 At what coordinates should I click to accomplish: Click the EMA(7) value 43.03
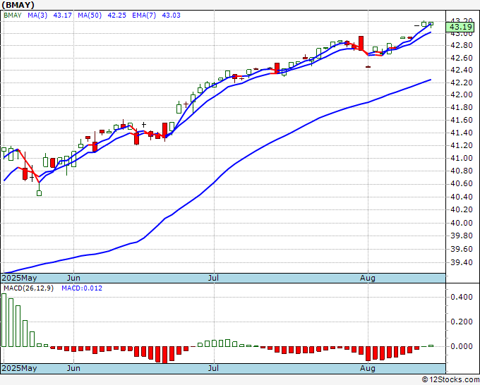(171, 16)
